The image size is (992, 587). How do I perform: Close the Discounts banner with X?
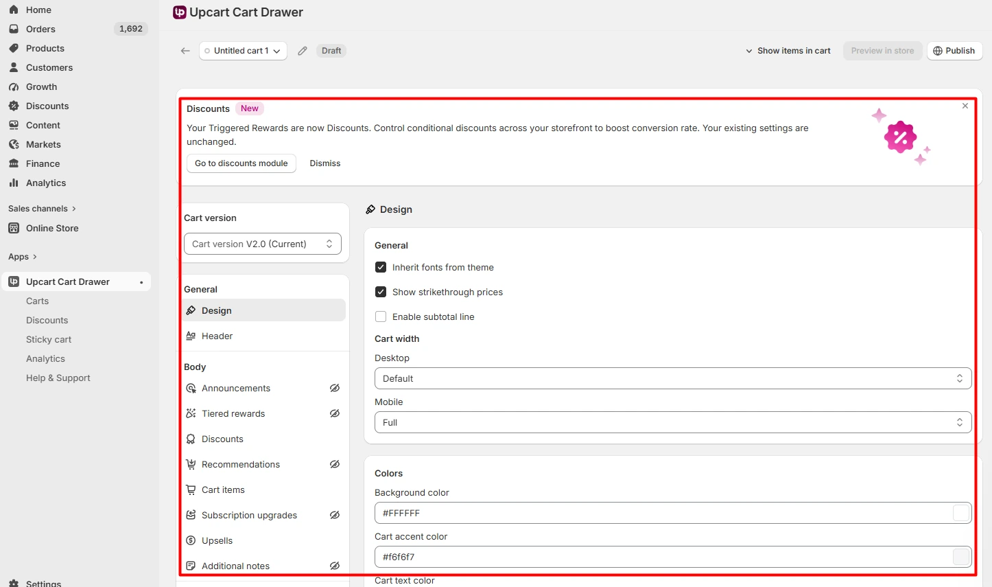click(x=965, y=106)
